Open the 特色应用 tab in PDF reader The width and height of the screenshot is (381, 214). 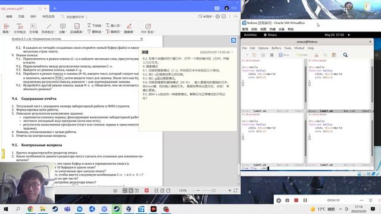(48, 17)
